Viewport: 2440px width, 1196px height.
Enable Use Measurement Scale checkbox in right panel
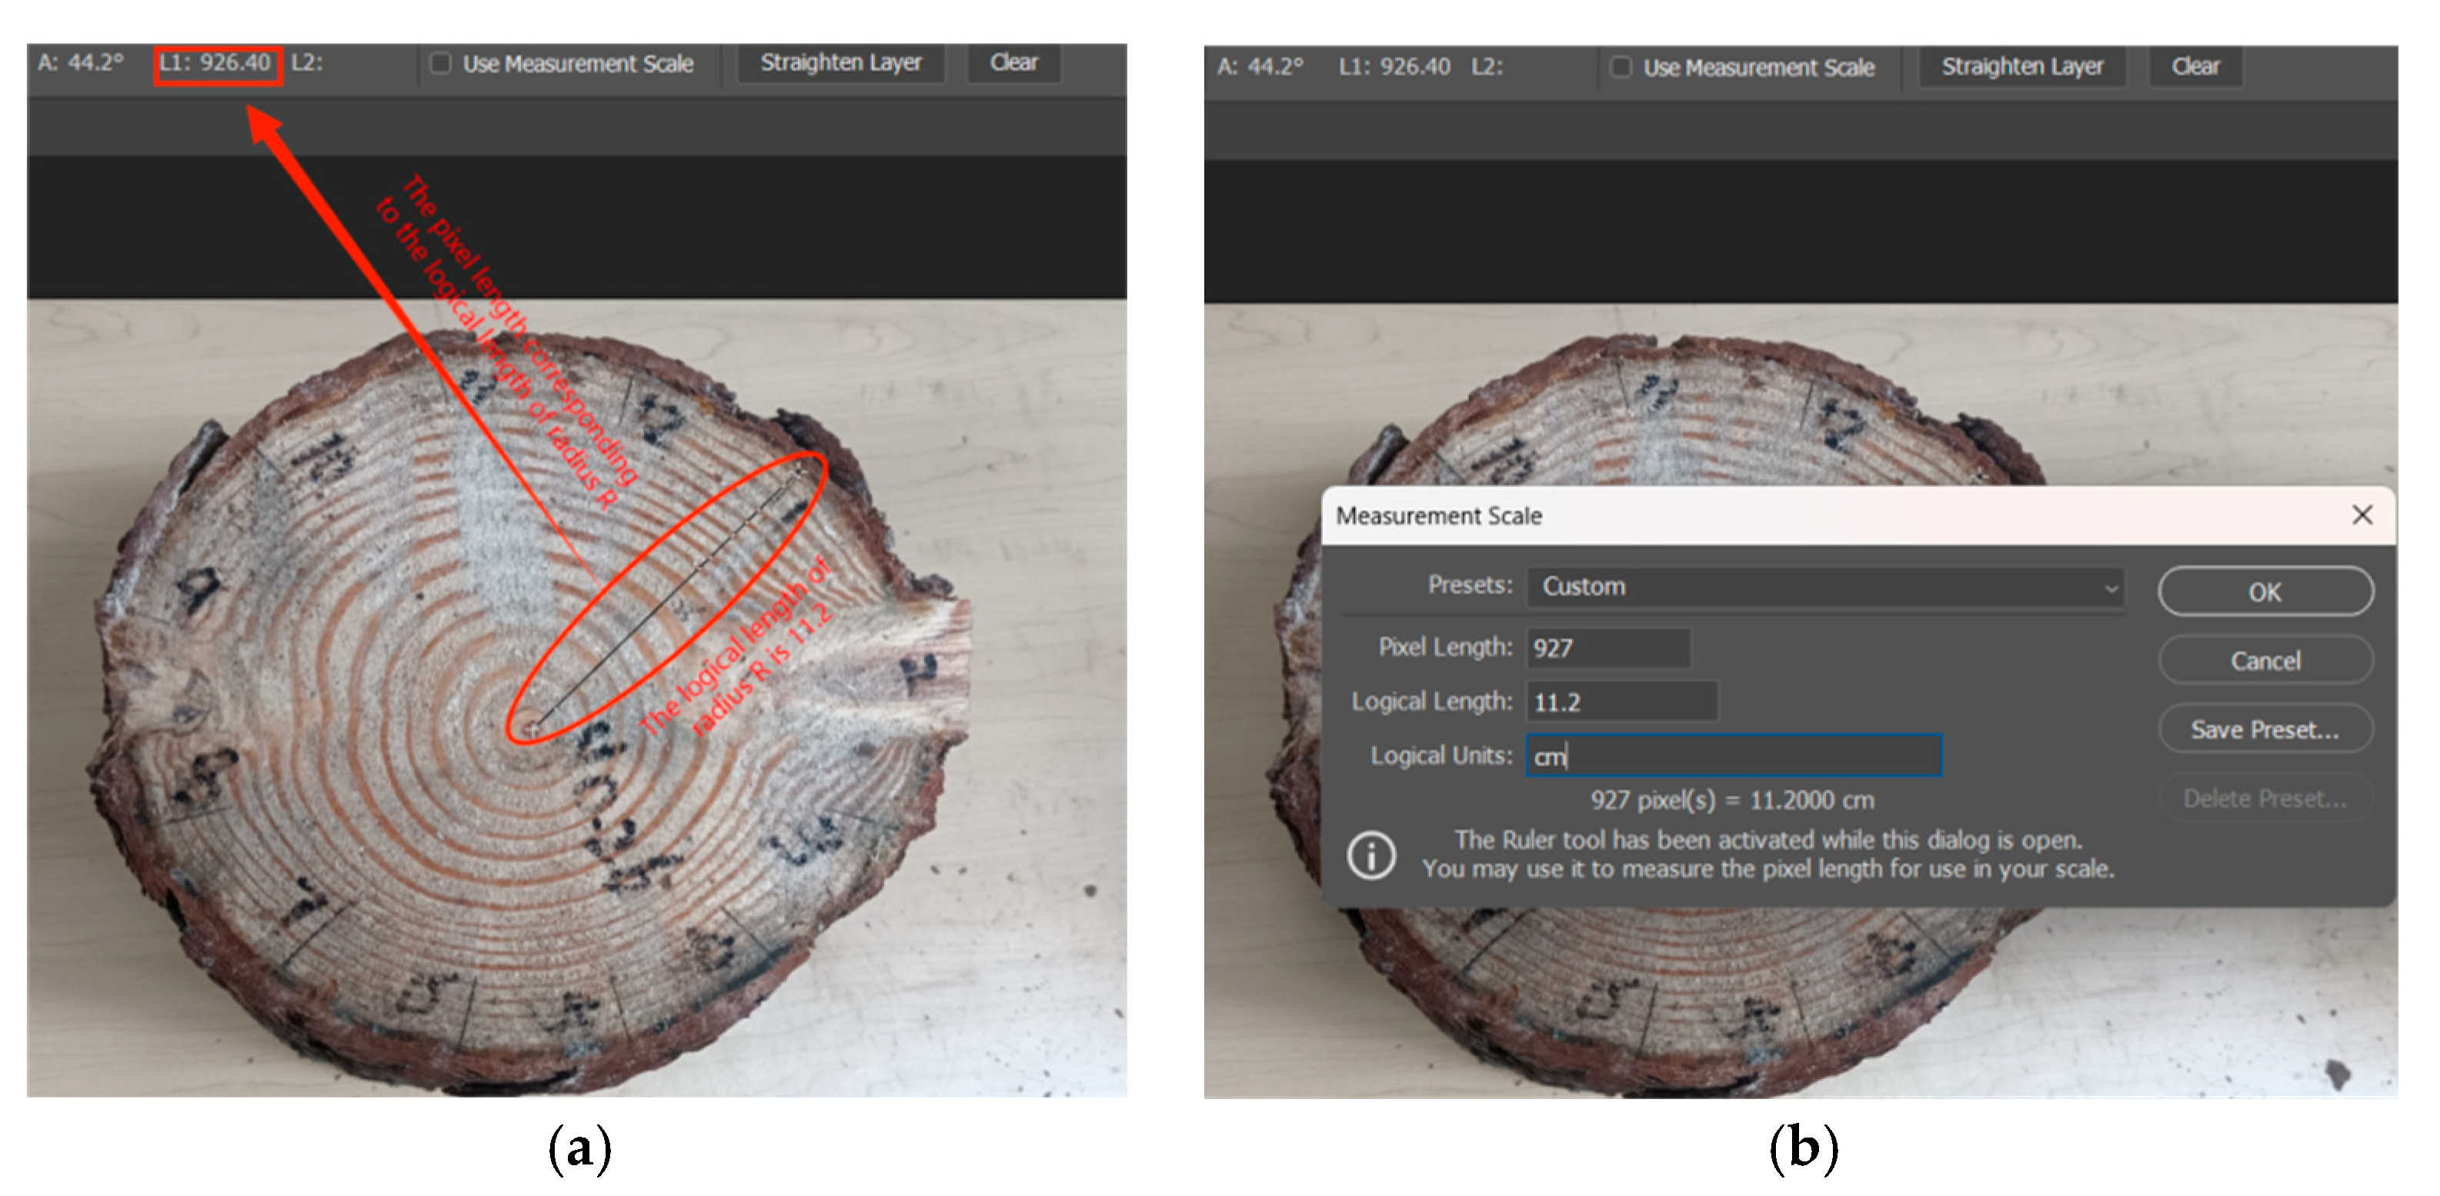tap(1621, 67)
